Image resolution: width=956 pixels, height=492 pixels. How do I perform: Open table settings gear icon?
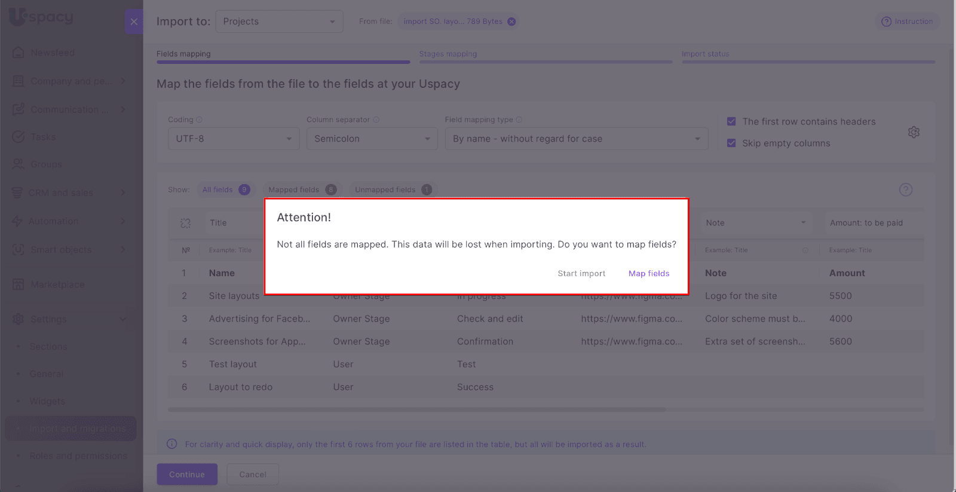914,132
